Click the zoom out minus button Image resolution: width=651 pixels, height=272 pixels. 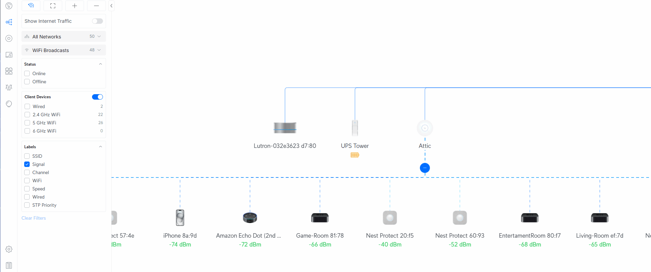click(96, 6)
